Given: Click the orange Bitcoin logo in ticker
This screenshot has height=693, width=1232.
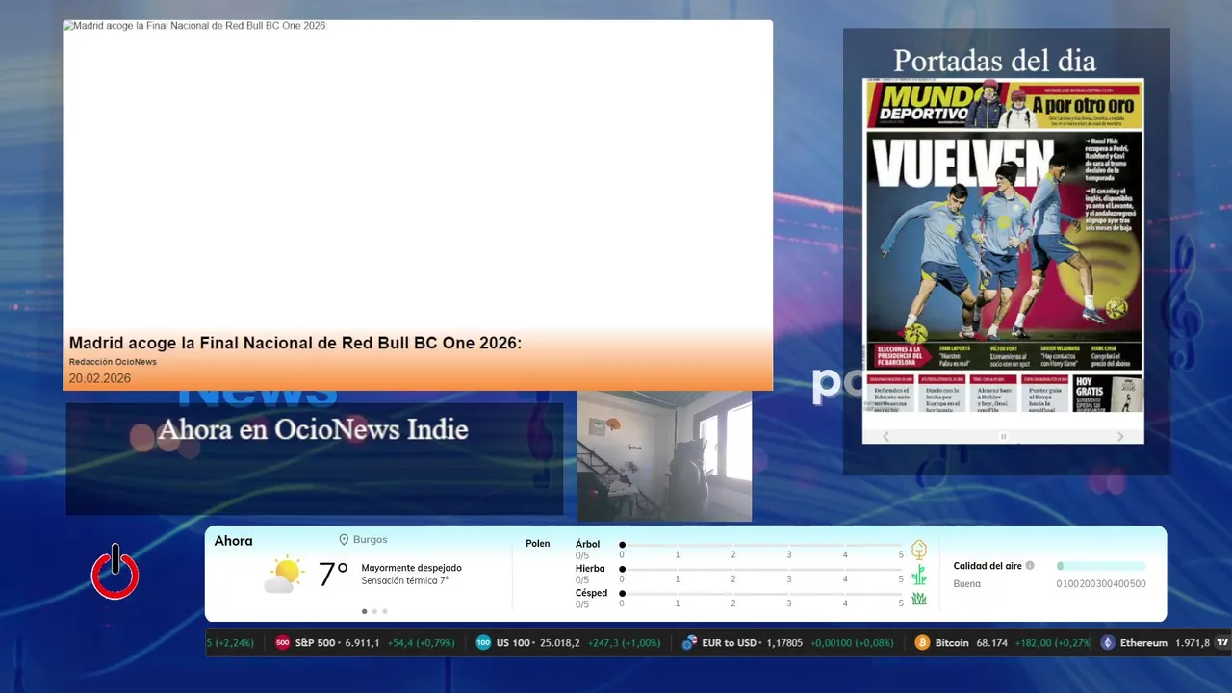Looking at the screenshot, I should click(922, 643).
